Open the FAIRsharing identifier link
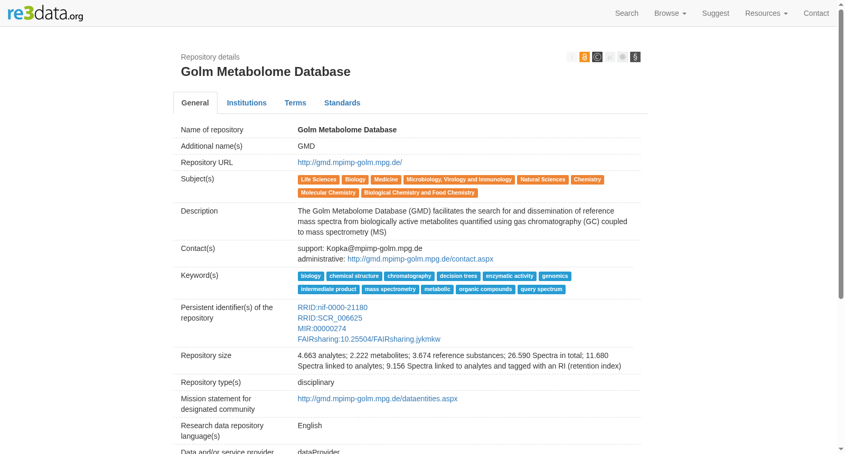Image resolution: width=845 pixels, height=454 pixels. (369, 339)
